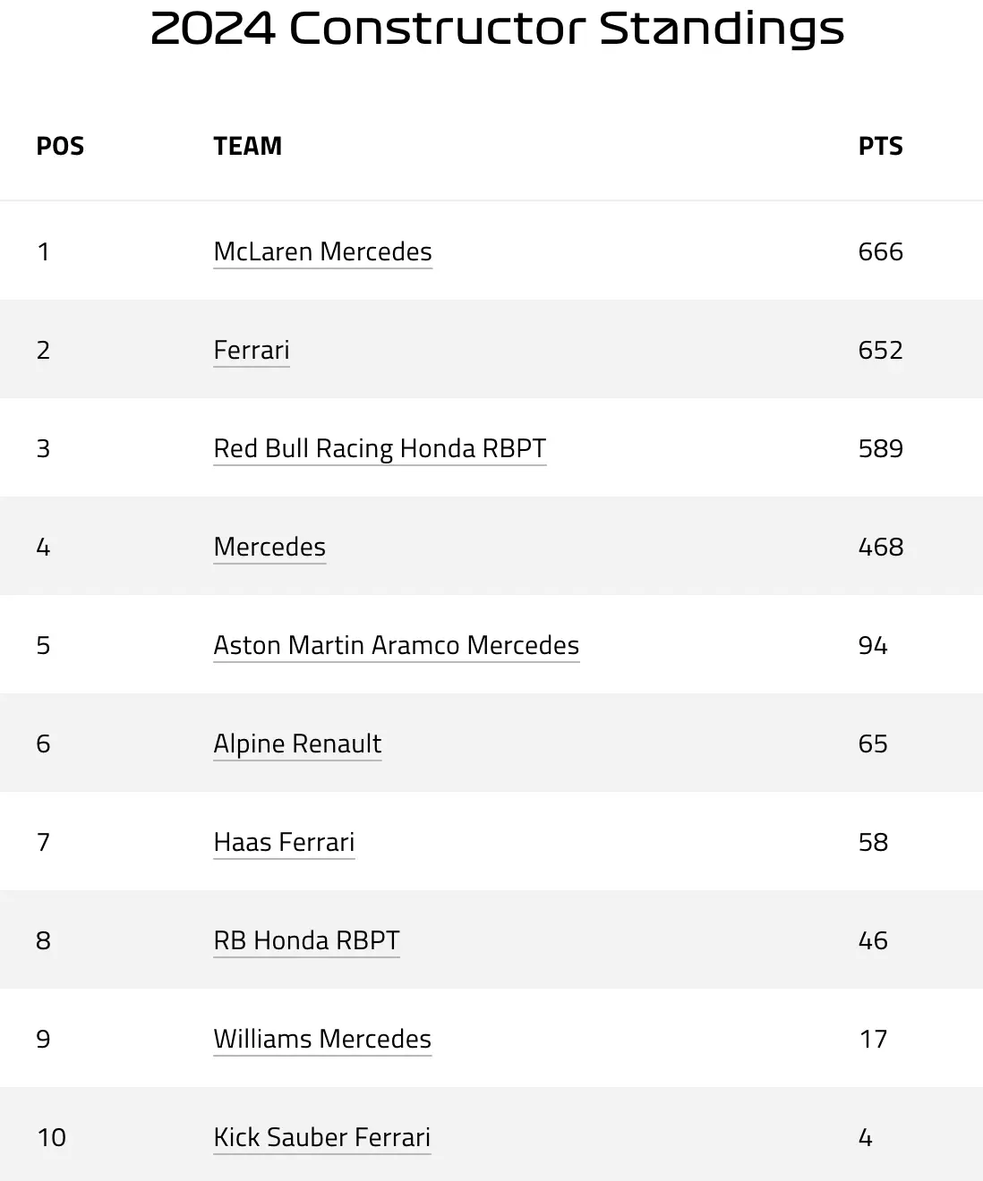Click the Ferrari team link
The width and height of the screenshot is (983, 1181).
(x=252, y=350)
